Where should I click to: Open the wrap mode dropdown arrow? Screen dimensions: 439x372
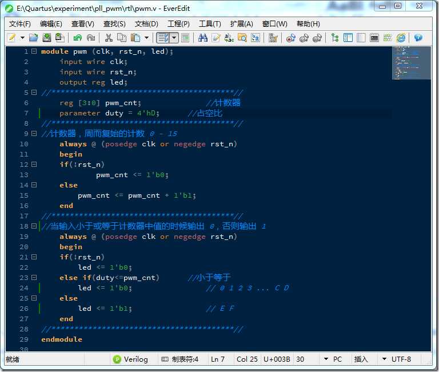point(174,38)
